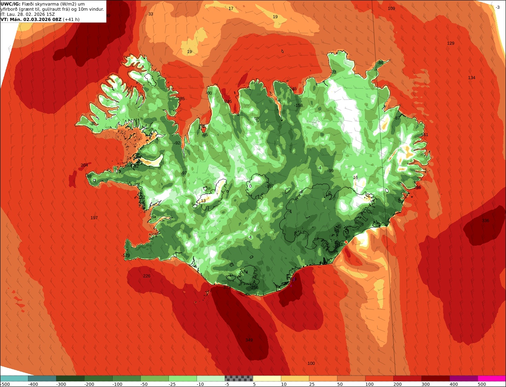Image resolution: width=506 pixels, height=387 pixels.
Task: Select the '129' ocean value in the northeast
Action: click(x=451, y=43)
